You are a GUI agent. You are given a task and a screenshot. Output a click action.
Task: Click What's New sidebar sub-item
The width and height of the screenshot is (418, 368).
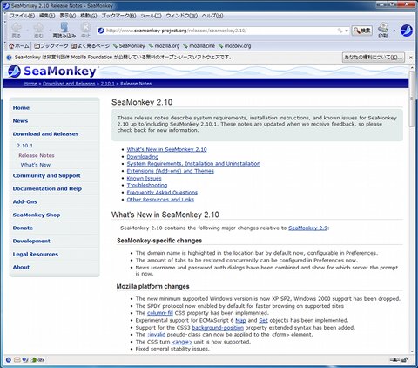click(36, 165)
